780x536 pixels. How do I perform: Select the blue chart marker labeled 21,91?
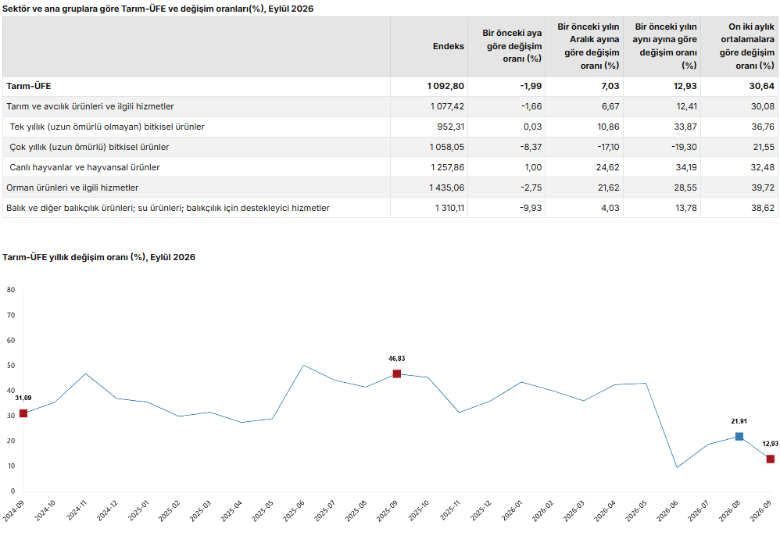click(x=739, y=437)
